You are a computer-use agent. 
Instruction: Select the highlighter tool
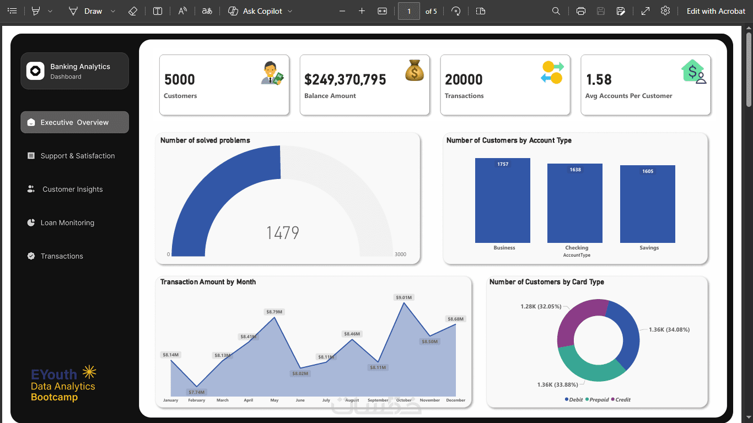pos(36,11)
